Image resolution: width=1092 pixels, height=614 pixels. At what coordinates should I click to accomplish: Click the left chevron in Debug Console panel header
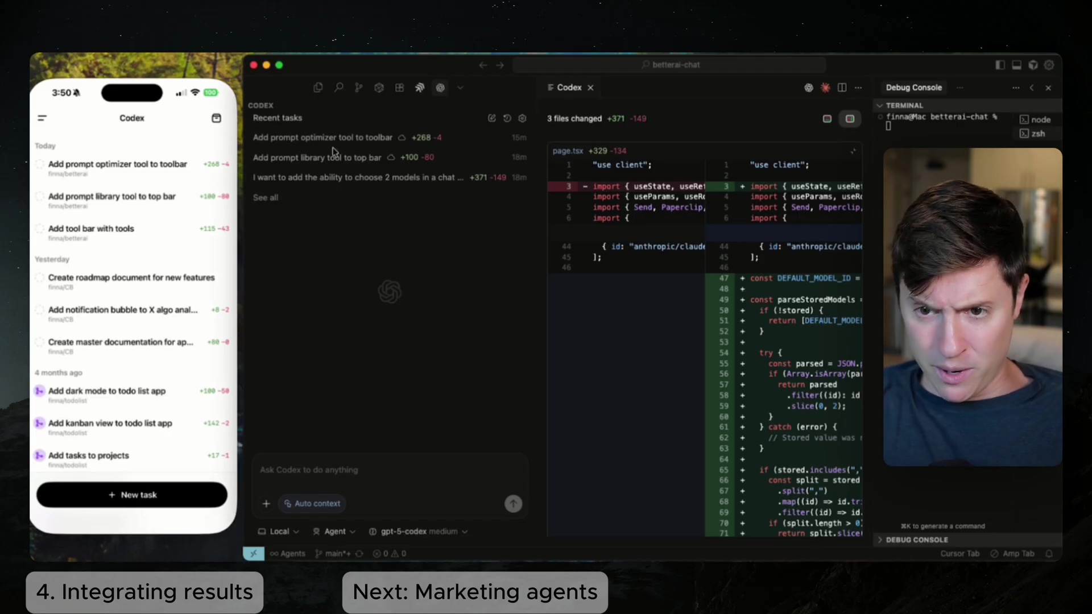coord(1032,88)
